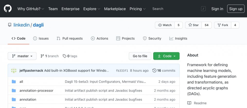Click the Go to file button
The image size is (247, 108).
coord(140,56)
